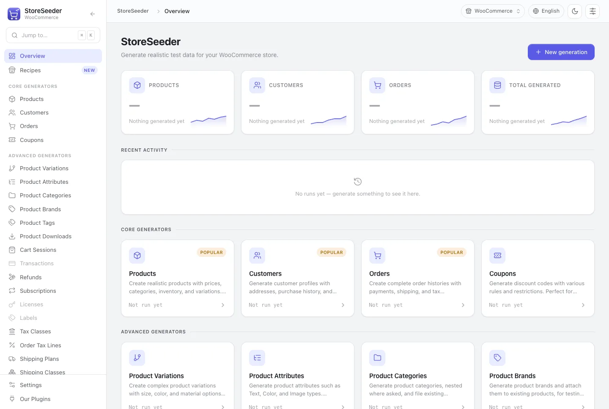
Task: Click the Cart Sessions sidebar icon
Action: click(12, 250)
